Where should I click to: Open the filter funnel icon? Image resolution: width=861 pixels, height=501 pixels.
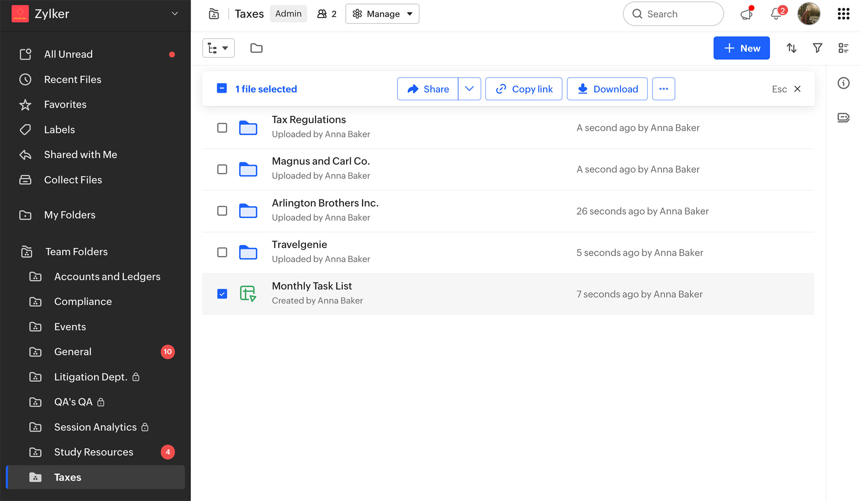817,48
